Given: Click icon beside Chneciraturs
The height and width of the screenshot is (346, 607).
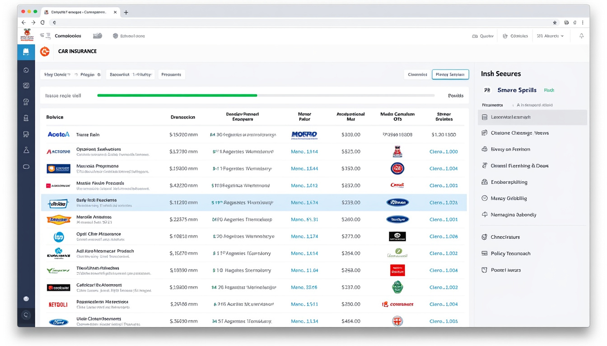Looking at the screenshot, I should pyautogui.click(x=485, y=237).
